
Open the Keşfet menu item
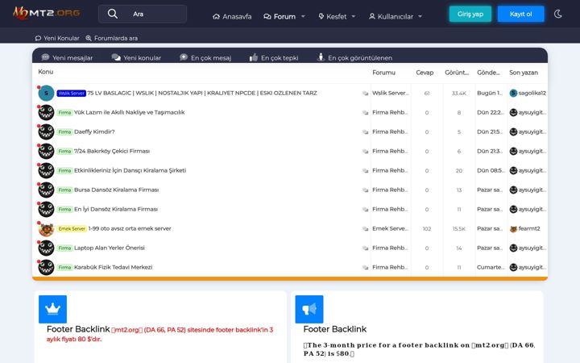click(333, 17)
